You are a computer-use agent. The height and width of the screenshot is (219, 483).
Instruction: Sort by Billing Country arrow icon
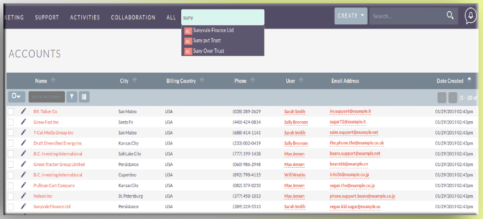click(202, 80)
